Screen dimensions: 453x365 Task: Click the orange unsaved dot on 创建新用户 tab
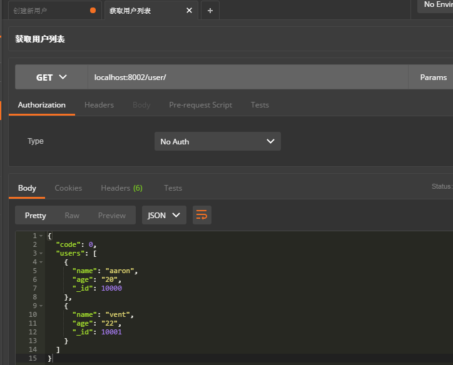coord(93,11)
